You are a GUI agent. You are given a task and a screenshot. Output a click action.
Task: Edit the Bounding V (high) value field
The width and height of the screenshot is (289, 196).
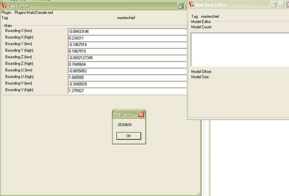[x=128, y=91]
